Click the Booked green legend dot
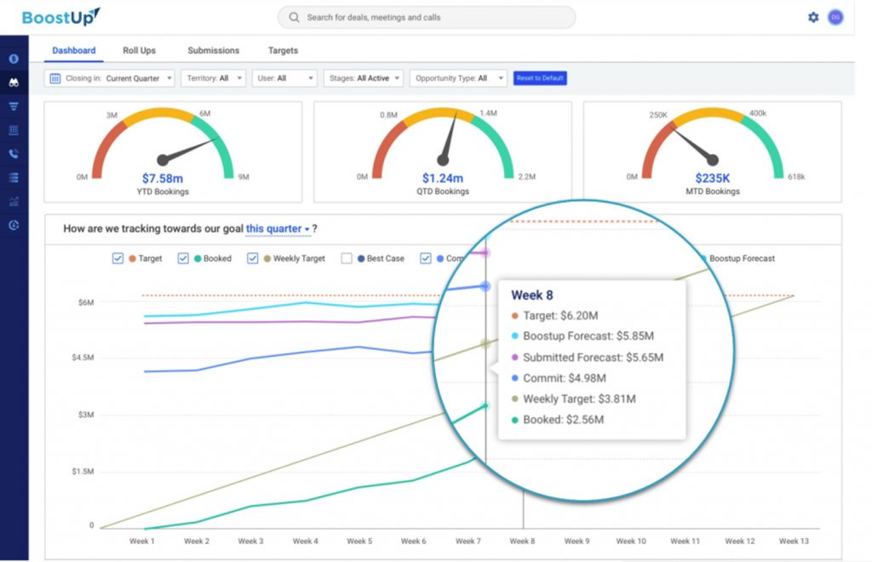 [198, 259]
